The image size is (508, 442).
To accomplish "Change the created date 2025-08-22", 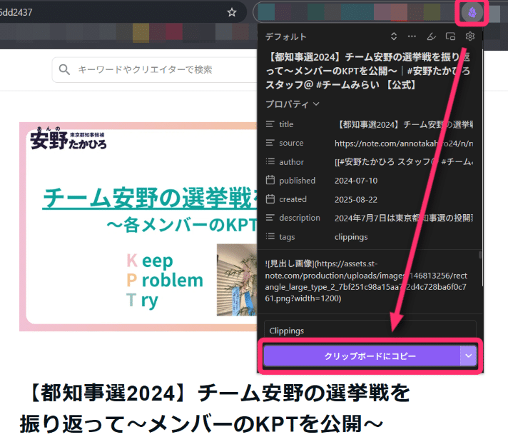I will [356, 199].
